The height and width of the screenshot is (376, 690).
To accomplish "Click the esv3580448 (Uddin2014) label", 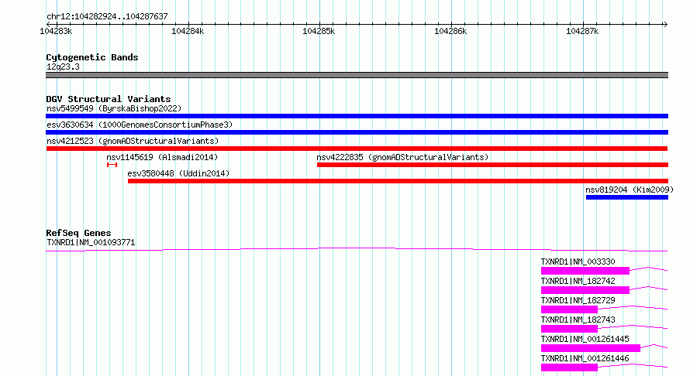I will coord(178,173).
